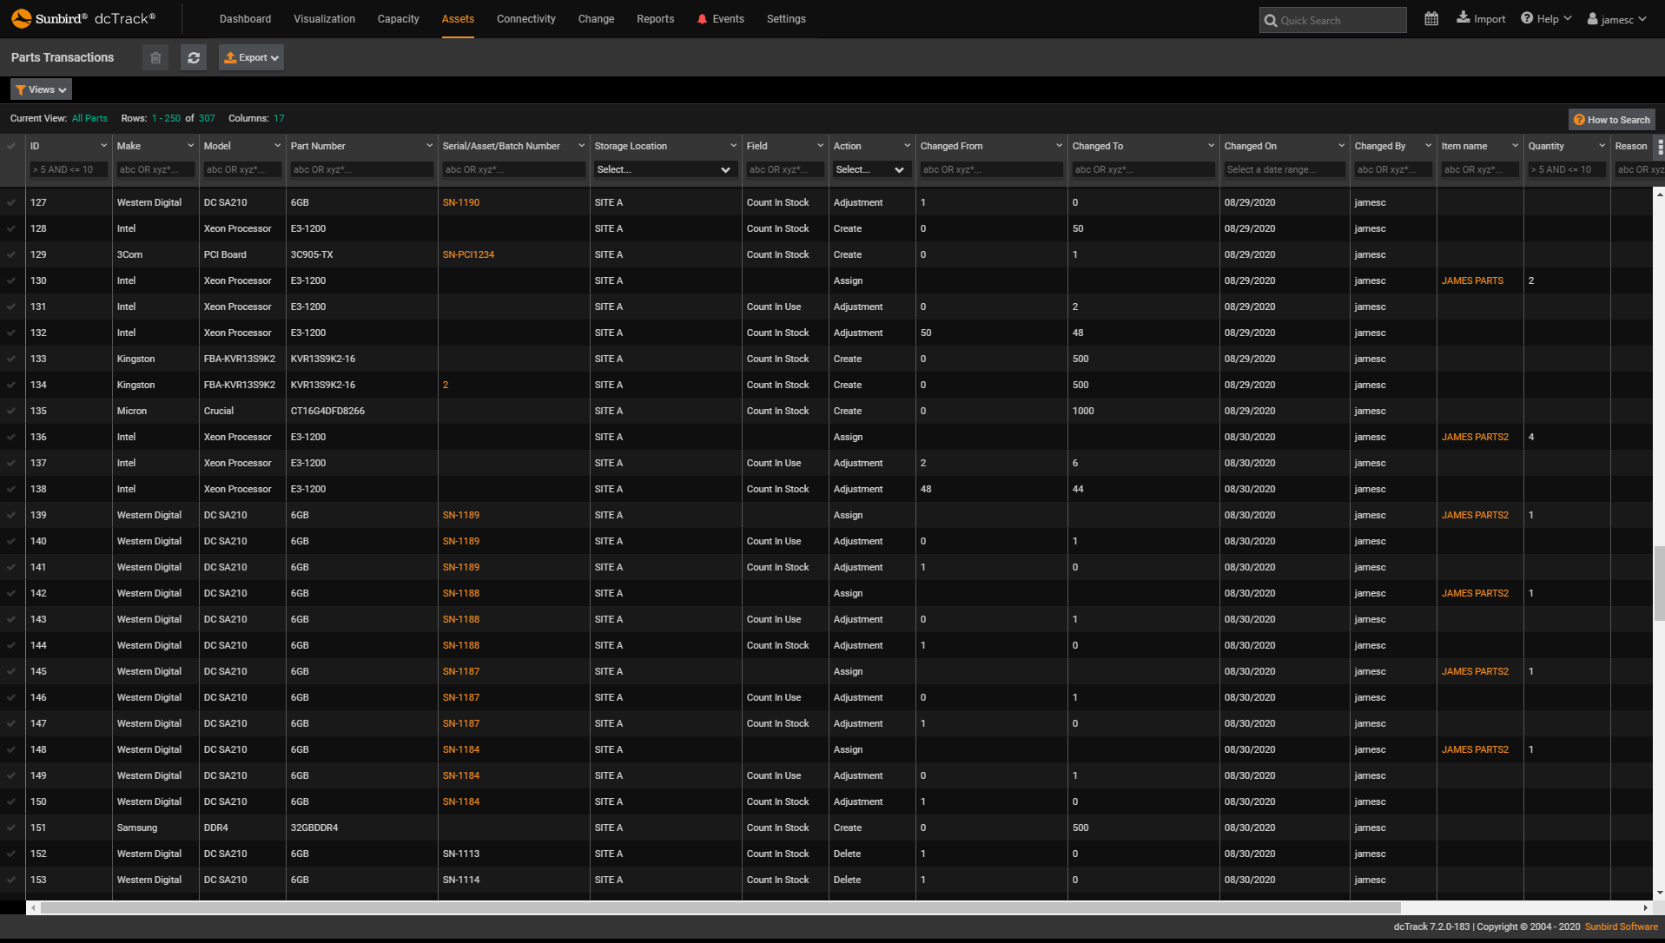Screen dimensions: 1665x943
Task: Refresh the Parts Transactions grid
Action: click(x=193, y=57)
